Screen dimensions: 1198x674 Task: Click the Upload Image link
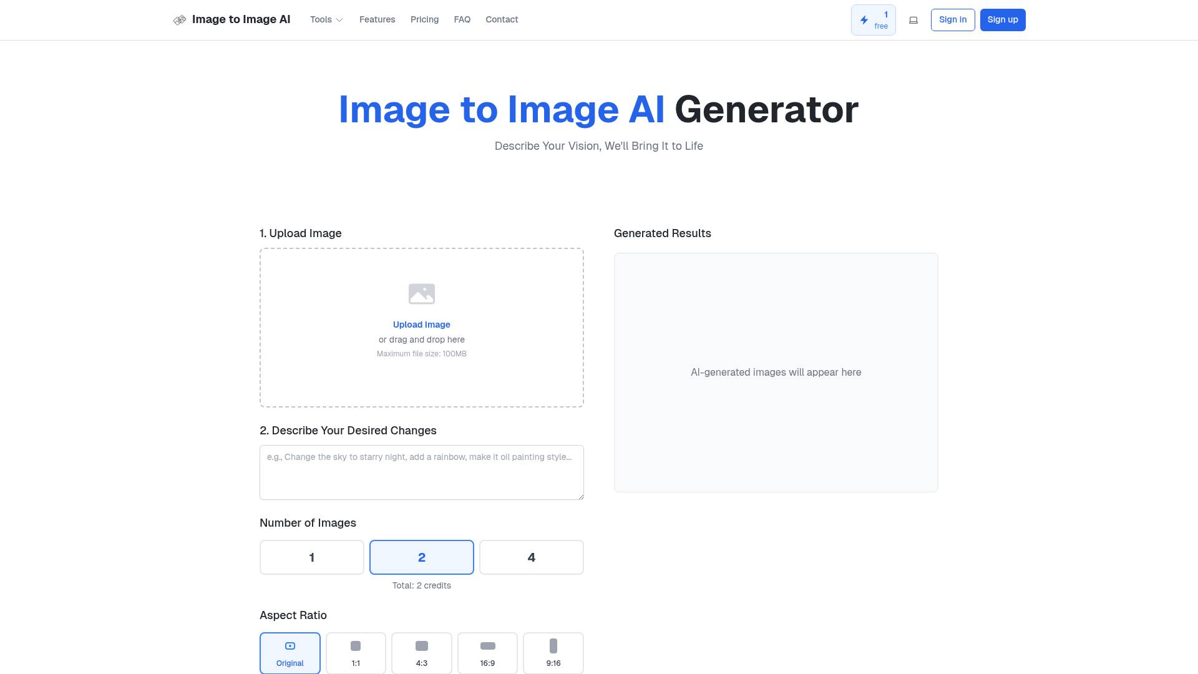pos(422,325)
